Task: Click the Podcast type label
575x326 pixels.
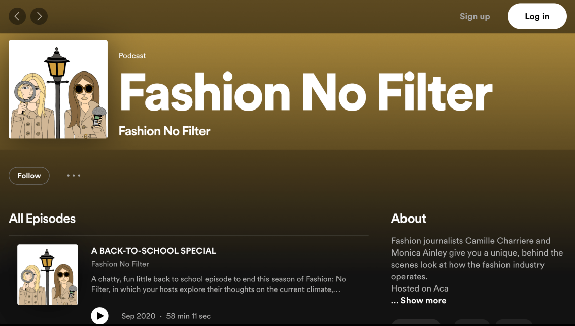Action: [132, 56]
